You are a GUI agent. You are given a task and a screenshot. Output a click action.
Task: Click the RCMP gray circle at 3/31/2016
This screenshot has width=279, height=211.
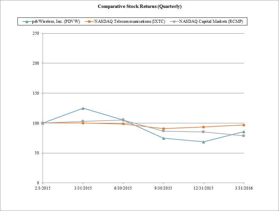click(x=244, y=136)
